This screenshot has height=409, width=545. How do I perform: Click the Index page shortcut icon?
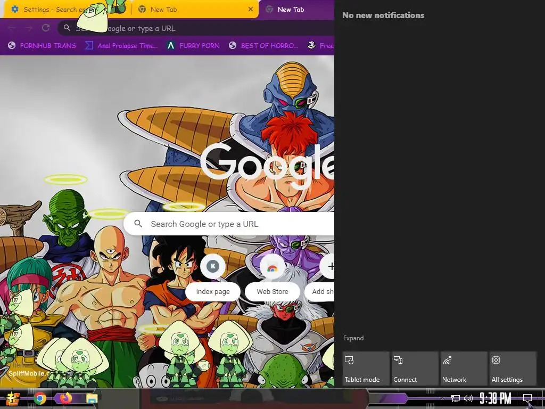213,266
